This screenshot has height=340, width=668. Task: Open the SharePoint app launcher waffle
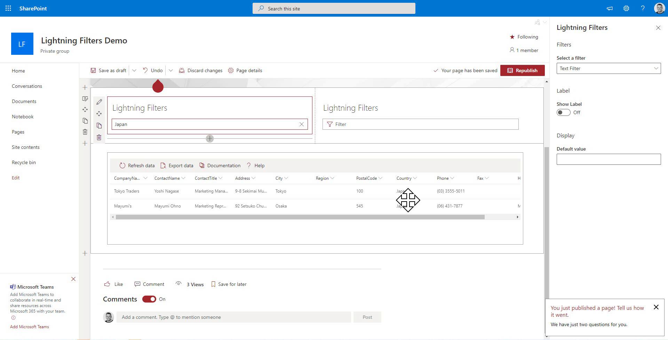pos(8,8)
